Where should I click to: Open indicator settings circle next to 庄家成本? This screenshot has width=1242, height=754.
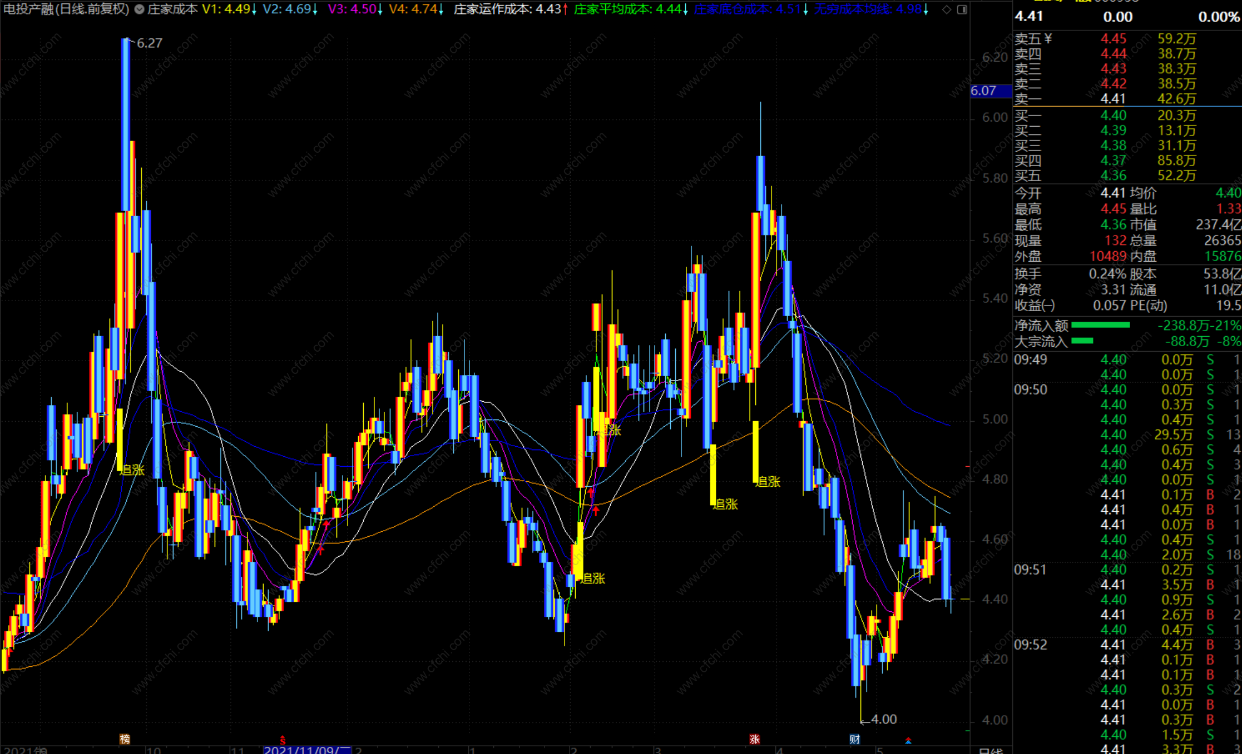[x=140, y=9]
